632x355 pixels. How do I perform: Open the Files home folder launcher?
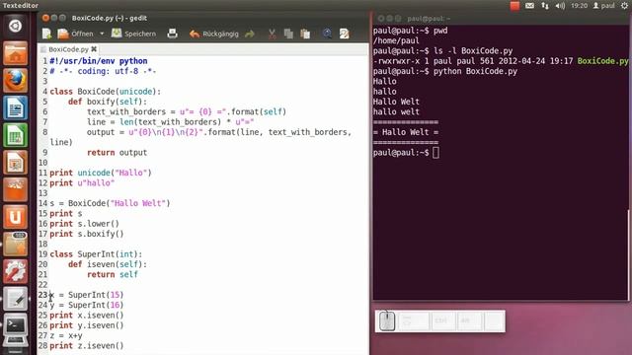point(16,53)
